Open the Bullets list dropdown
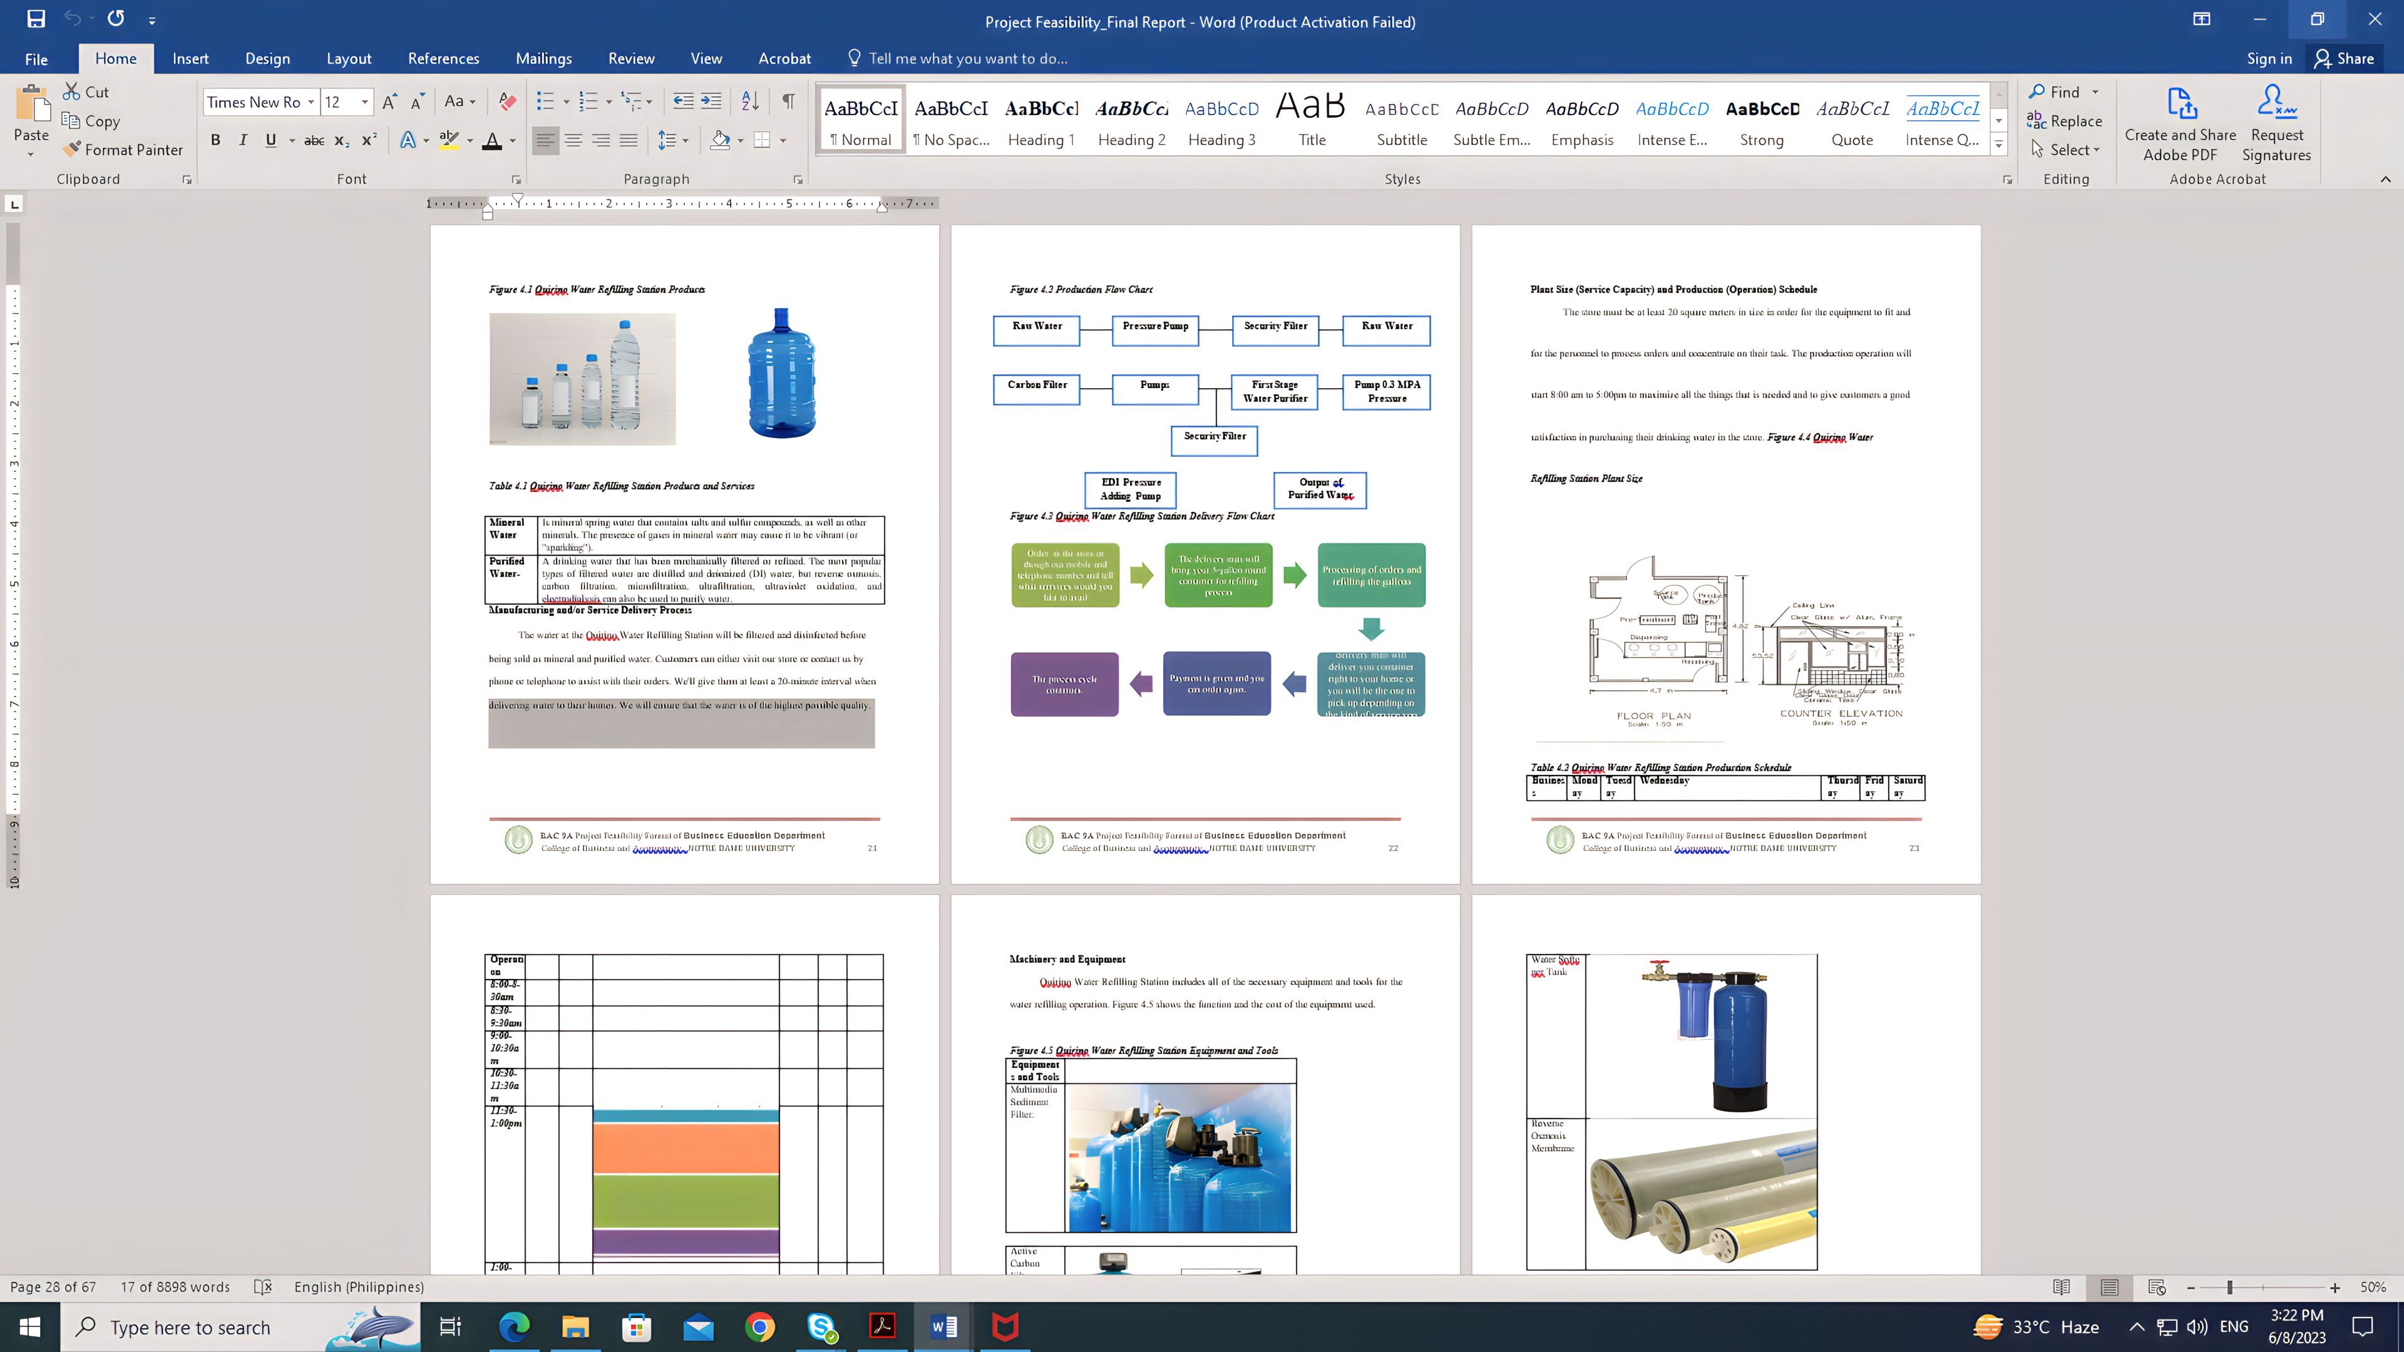This screenshot has width=2404, height=1352. [567, 101]
